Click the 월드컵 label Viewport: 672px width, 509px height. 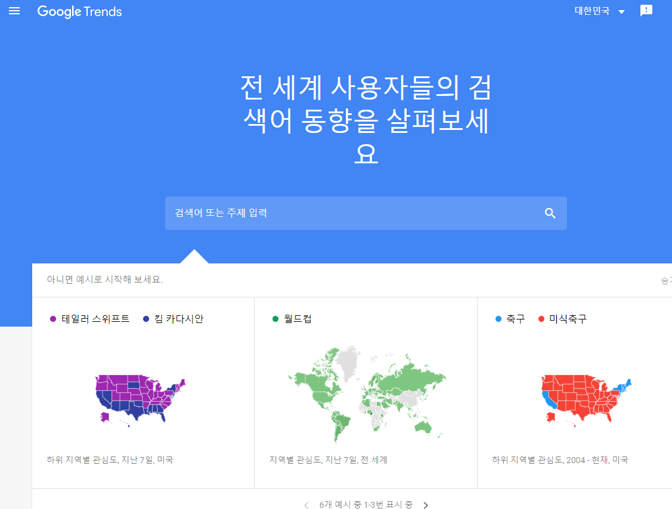coord(298,319)
